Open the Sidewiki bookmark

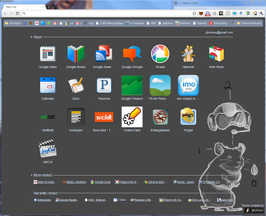pyautogui.click(x=200, y=23)
